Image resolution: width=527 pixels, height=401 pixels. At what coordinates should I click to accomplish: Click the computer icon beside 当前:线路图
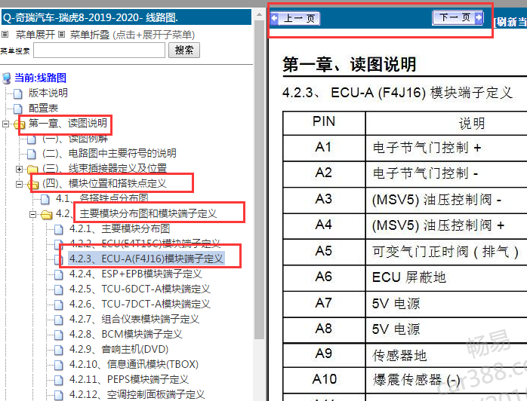[x=6, y=78]
